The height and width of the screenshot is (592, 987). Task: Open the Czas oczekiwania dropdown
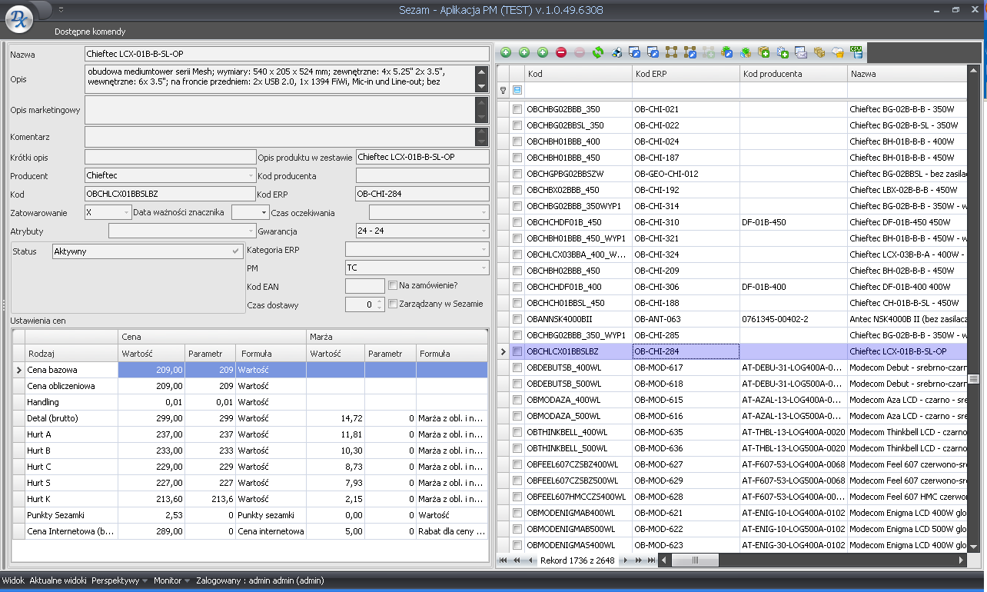tap(484, 212)
